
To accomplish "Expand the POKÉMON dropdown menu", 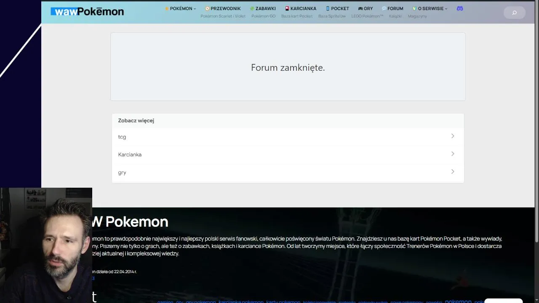I will coord(180,8).
